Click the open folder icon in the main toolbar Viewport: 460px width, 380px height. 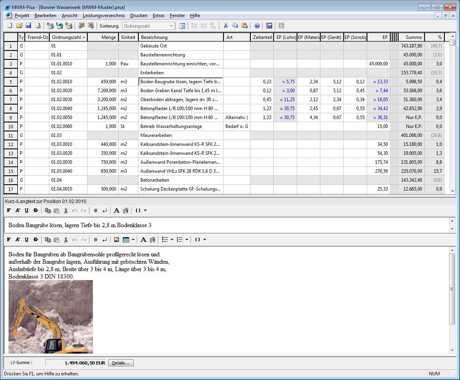point(19,26)
